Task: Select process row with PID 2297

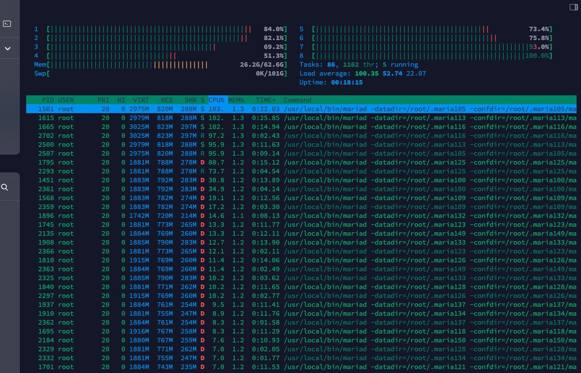Action: [301, 295]
